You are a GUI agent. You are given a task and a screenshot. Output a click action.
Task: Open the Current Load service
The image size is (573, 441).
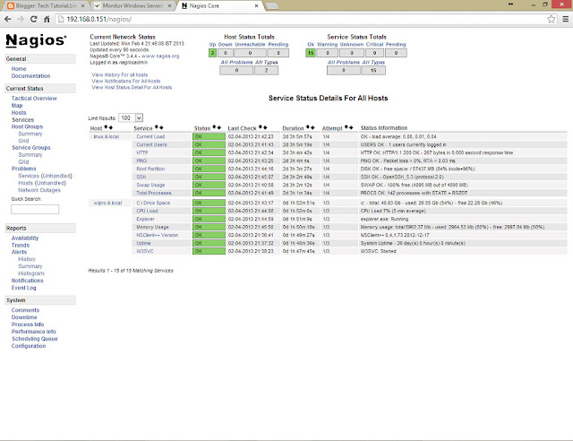point(150,136)
